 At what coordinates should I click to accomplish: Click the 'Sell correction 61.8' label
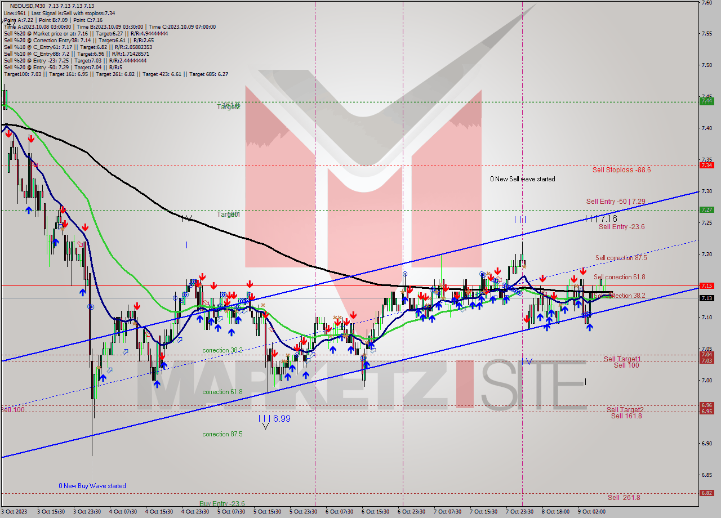tap(619, 277)
